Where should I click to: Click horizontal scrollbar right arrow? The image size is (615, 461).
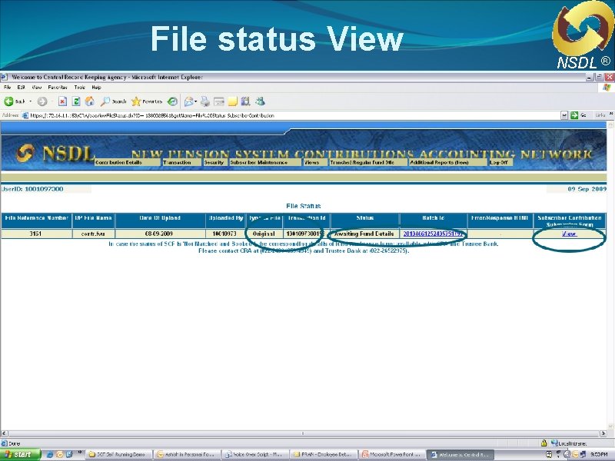pyautogui.click(x=603, y=433)
